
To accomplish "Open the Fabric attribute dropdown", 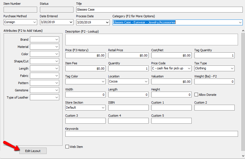I will [44, 76].
